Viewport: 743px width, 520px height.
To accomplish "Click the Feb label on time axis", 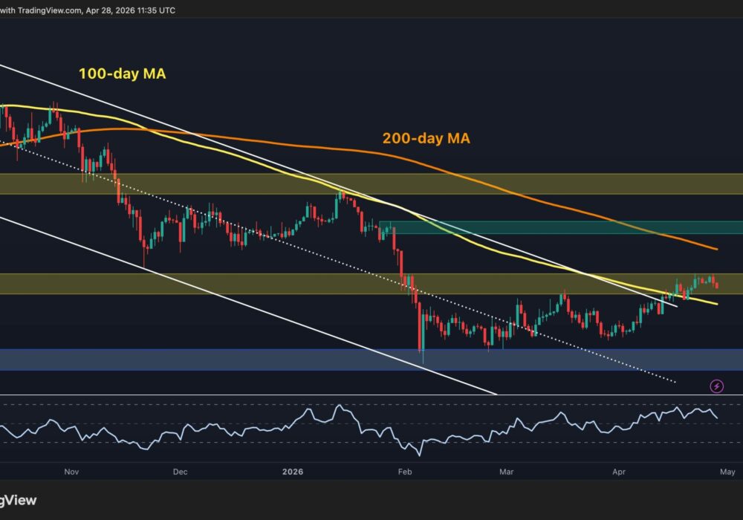I will click(x=405, y=471).
